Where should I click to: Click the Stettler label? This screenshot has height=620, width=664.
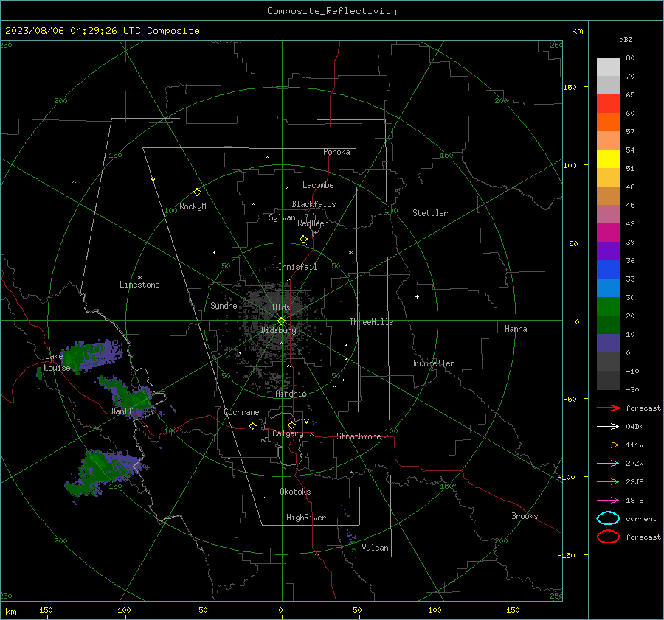point(430,213)
